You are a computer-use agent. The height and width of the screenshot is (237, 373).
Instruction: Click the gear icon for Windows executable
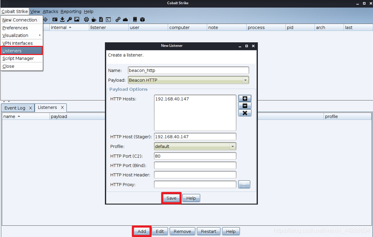87,19
